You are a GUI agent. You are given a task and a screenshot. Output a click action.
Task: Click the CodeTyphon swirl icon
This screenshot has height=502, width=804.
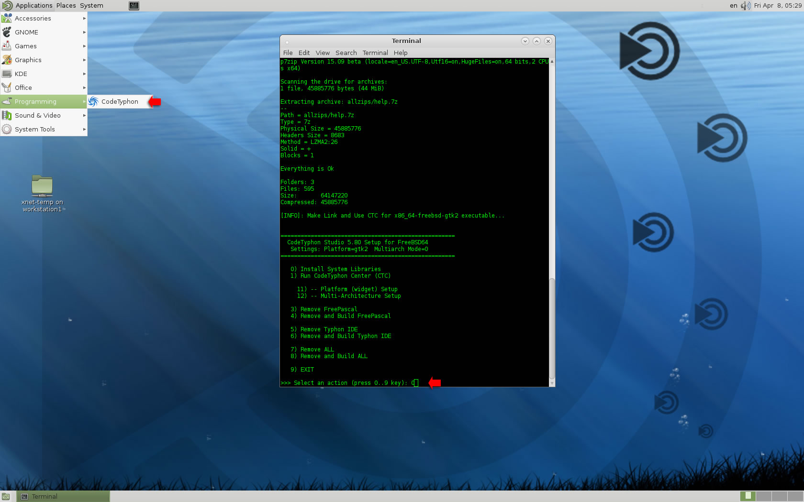[x=94, y=101]
